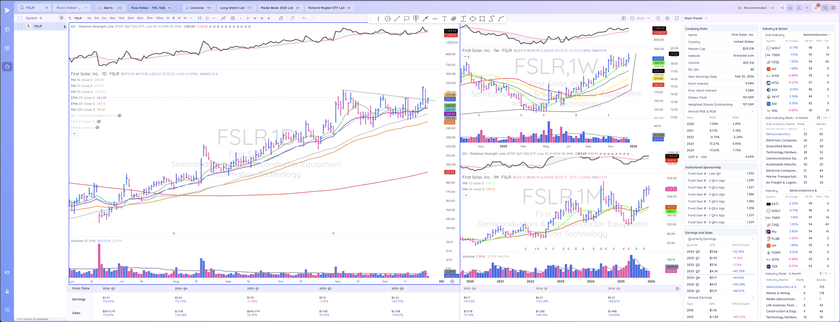Select the trend line drawing tool

397,19
